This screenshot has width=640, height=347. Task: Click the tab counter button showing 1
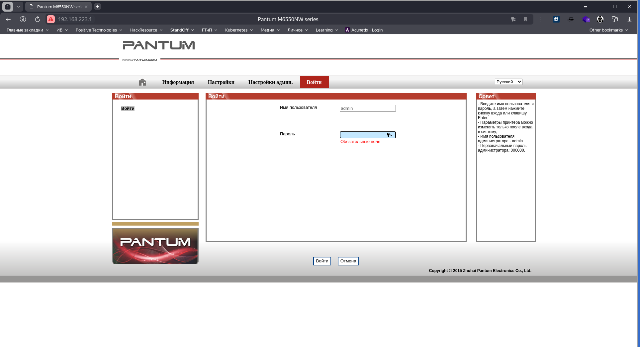coord(8,7)
